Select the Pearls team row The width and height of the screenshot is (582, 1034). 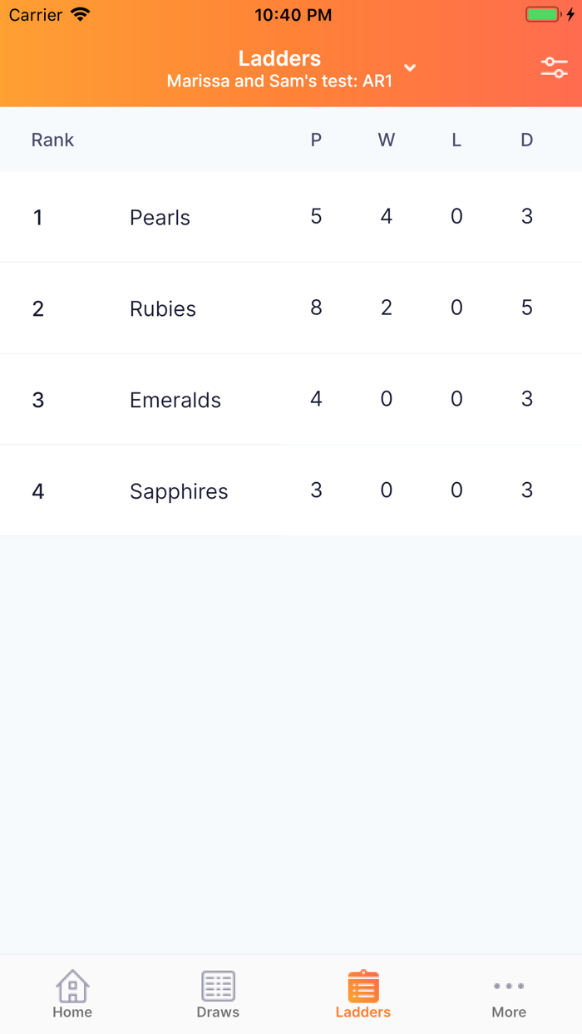pos(160,217)
